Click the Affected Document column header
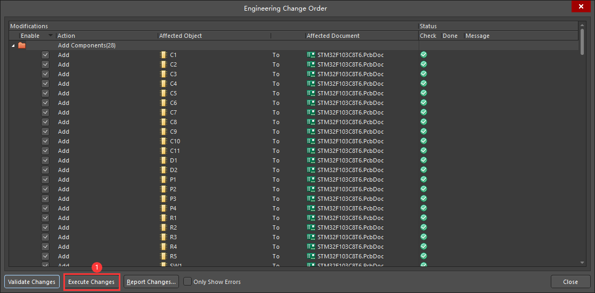The image size is (595, 293). pos(362,36)
